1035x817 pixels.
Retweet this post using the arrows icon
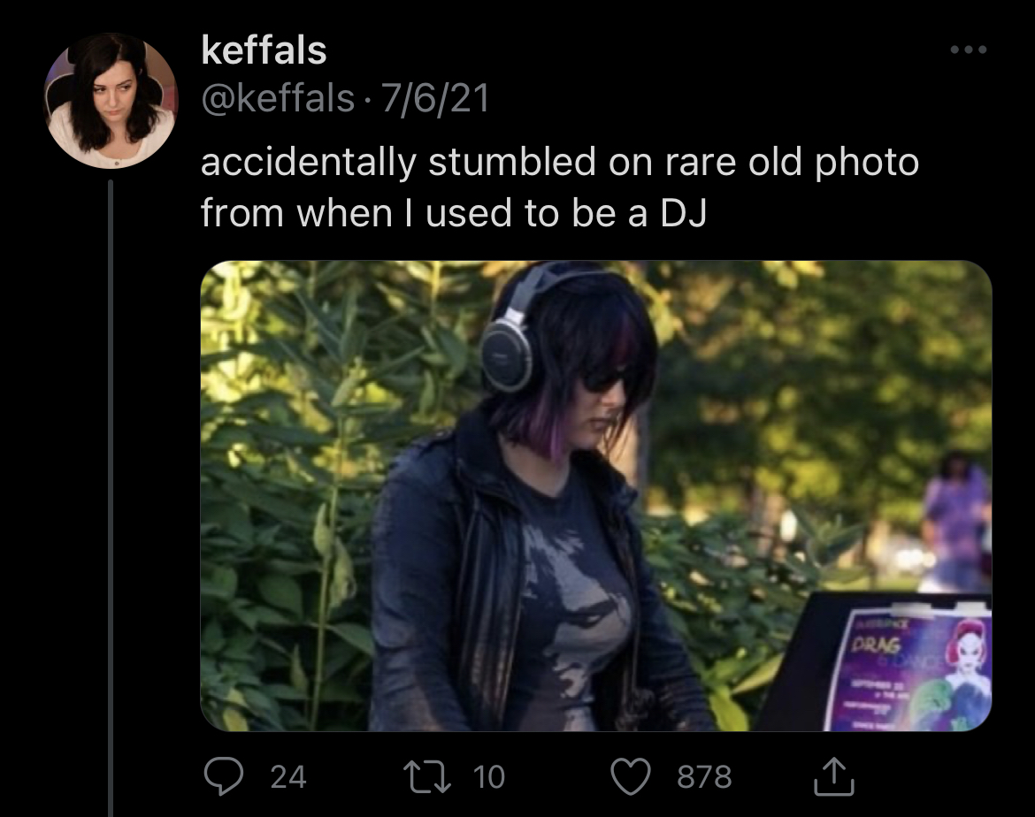(x=427, y=776)
